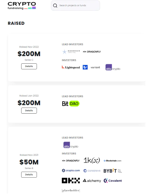
Task: Click the OKX investor logo
Action: [x=71, y=181]
